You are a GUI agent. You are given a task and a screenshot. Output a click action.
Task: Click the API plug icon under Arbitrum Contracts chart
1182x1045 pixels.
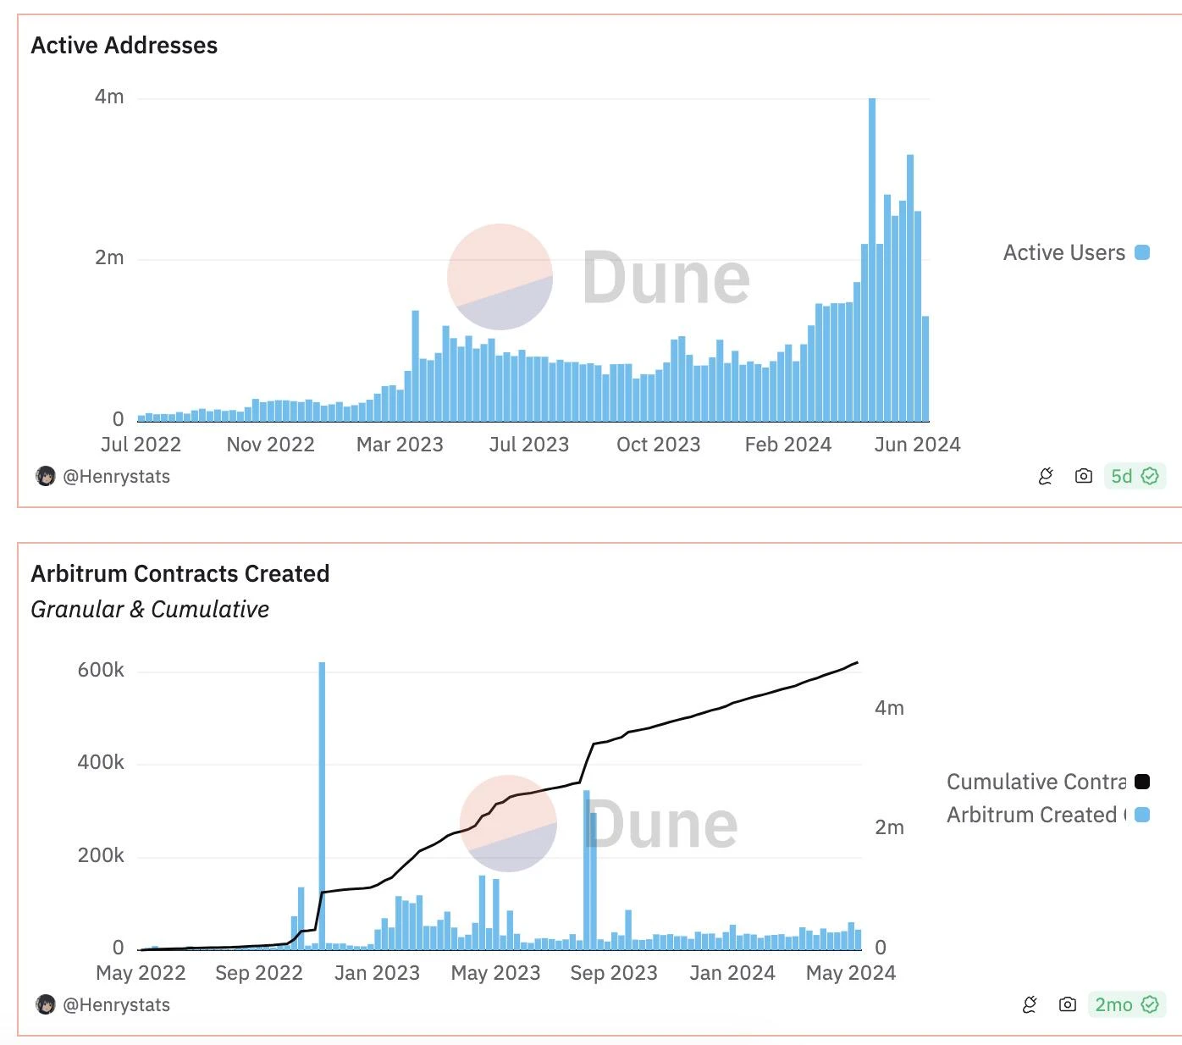pos(1030,1004)
